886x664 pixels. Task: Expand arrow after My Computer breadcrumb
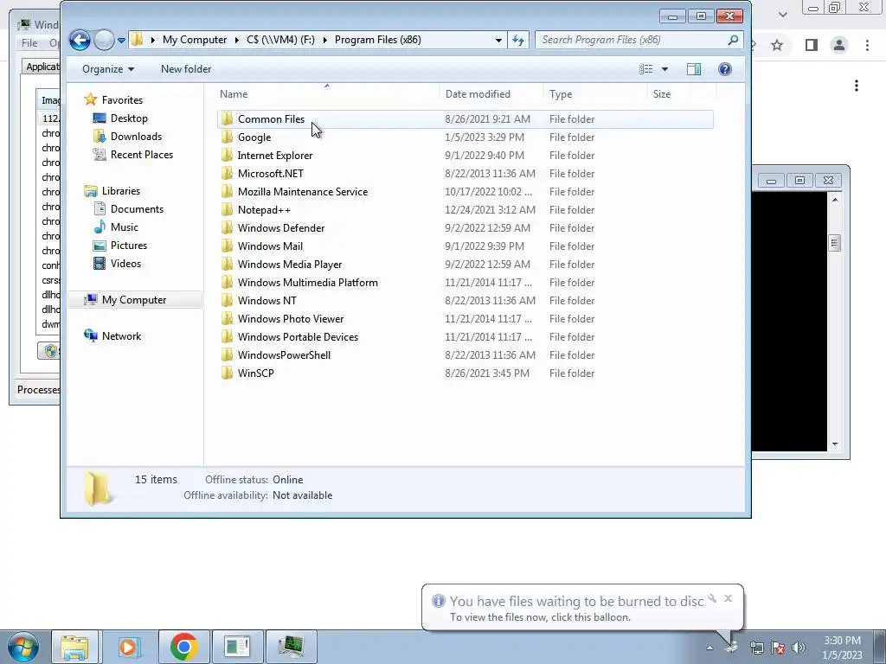coord(237,40)
